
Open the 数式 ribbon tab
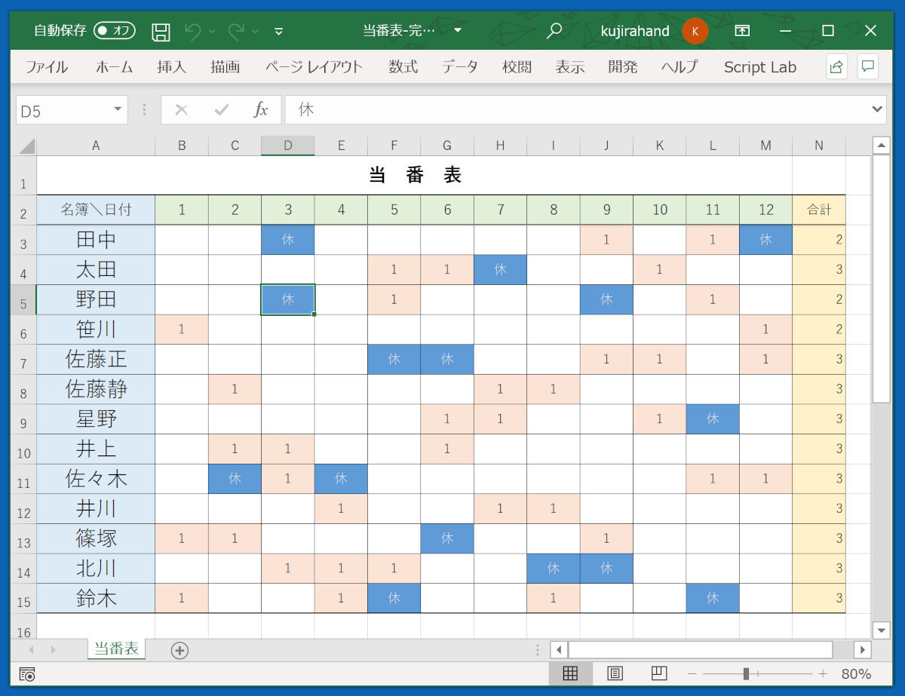(x=403, y=66)
